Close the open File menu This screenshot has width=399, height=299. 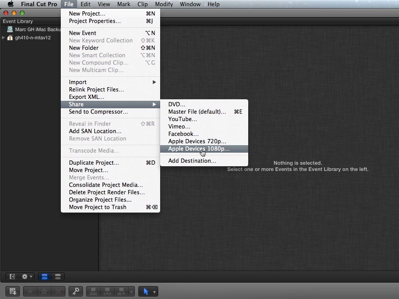(x=69, y=4)
